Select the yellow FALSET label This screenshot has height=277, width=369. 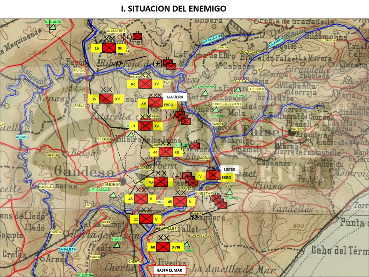pos(297,129)
